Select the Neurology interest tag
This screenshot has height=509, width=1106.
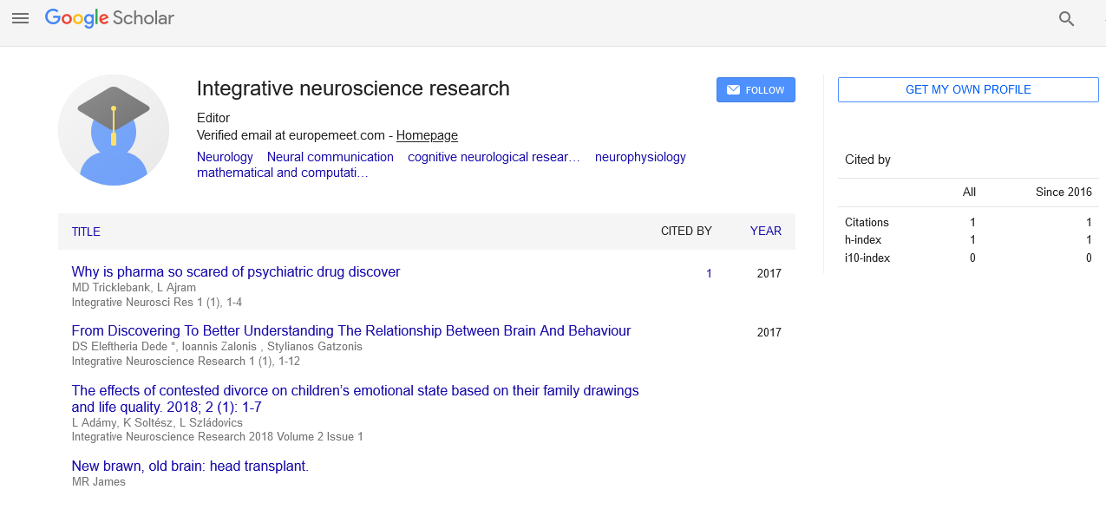click(x=225, y=157)
